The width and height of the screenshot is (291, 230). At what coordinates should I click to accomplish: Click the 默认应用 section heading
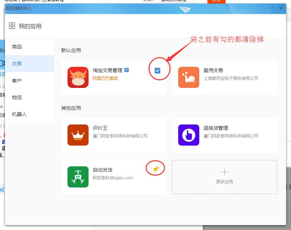pyautogui.click(x=71, y=50)
